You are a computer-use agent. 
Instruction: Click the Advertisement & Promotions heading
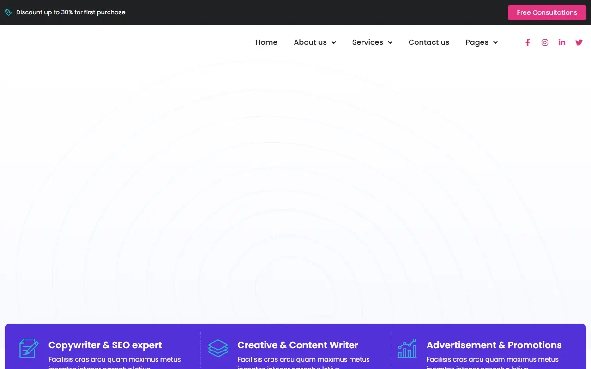click(x=494, y=345)
